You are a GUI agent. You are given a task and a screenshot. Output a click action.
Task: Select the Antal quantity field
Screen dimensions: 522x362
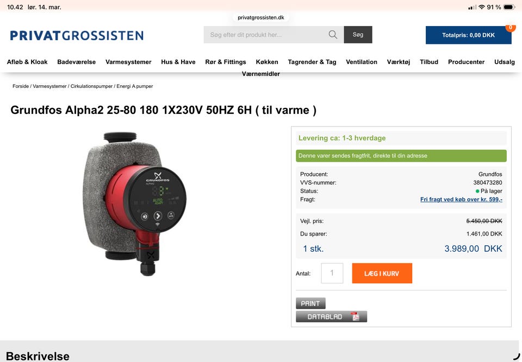coord(332,273)
